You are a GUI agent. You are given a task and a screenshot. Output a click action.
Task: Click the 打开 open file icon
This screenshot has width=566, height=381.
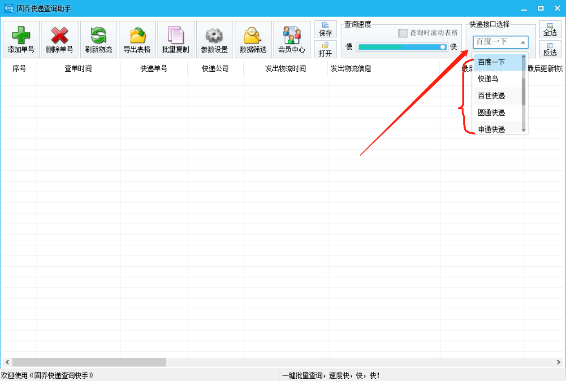(325, 49)
